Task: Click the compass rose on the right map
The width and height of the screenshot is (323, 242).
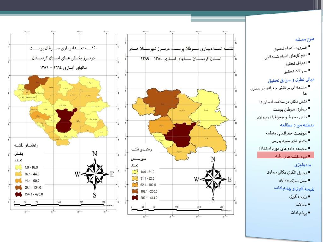Action: [x=213, y=179]
